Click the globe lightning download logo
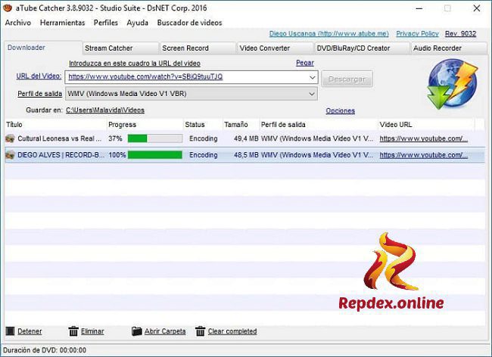This screenshot has width=492, height=357. point(452,84)
